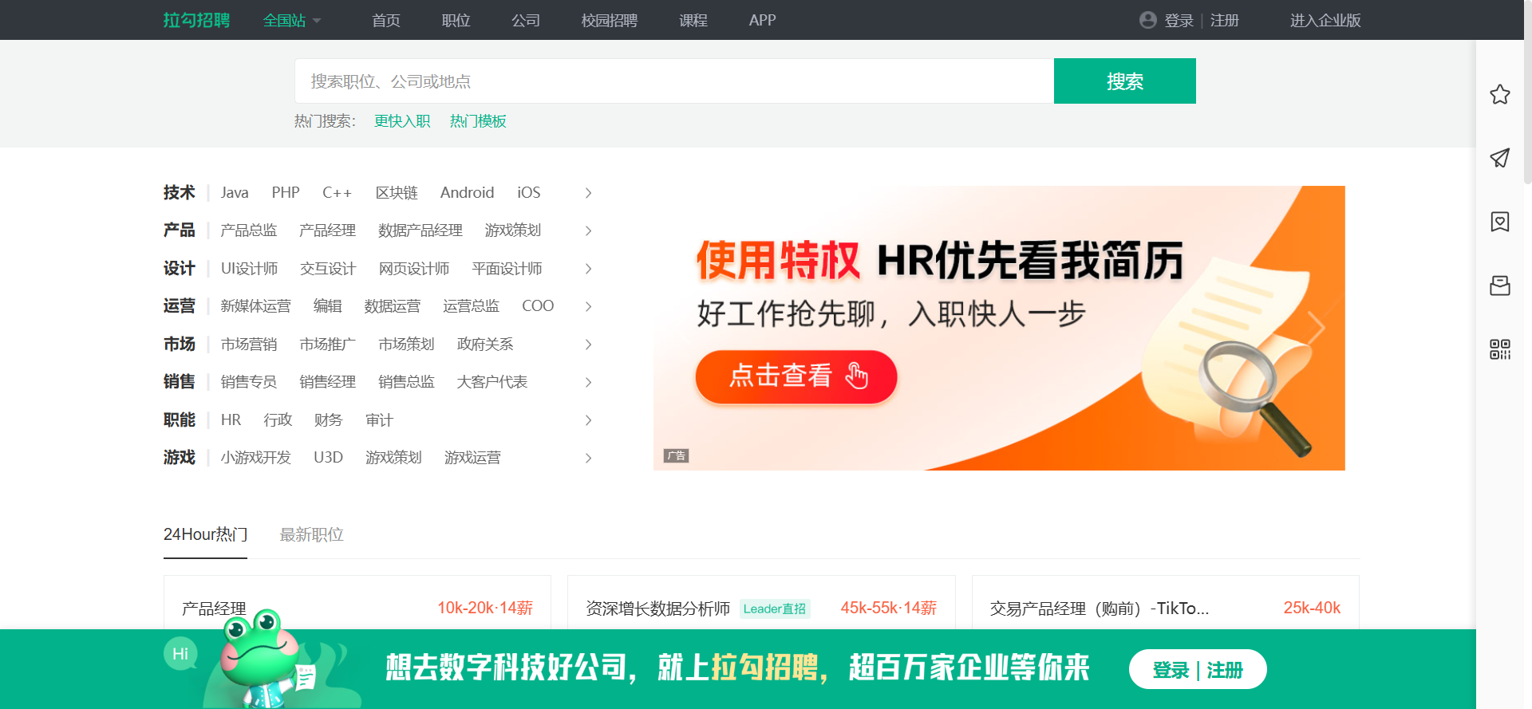Expand the 产品 category row arrow
The image size is (1532, 709).
click(588, 230)
